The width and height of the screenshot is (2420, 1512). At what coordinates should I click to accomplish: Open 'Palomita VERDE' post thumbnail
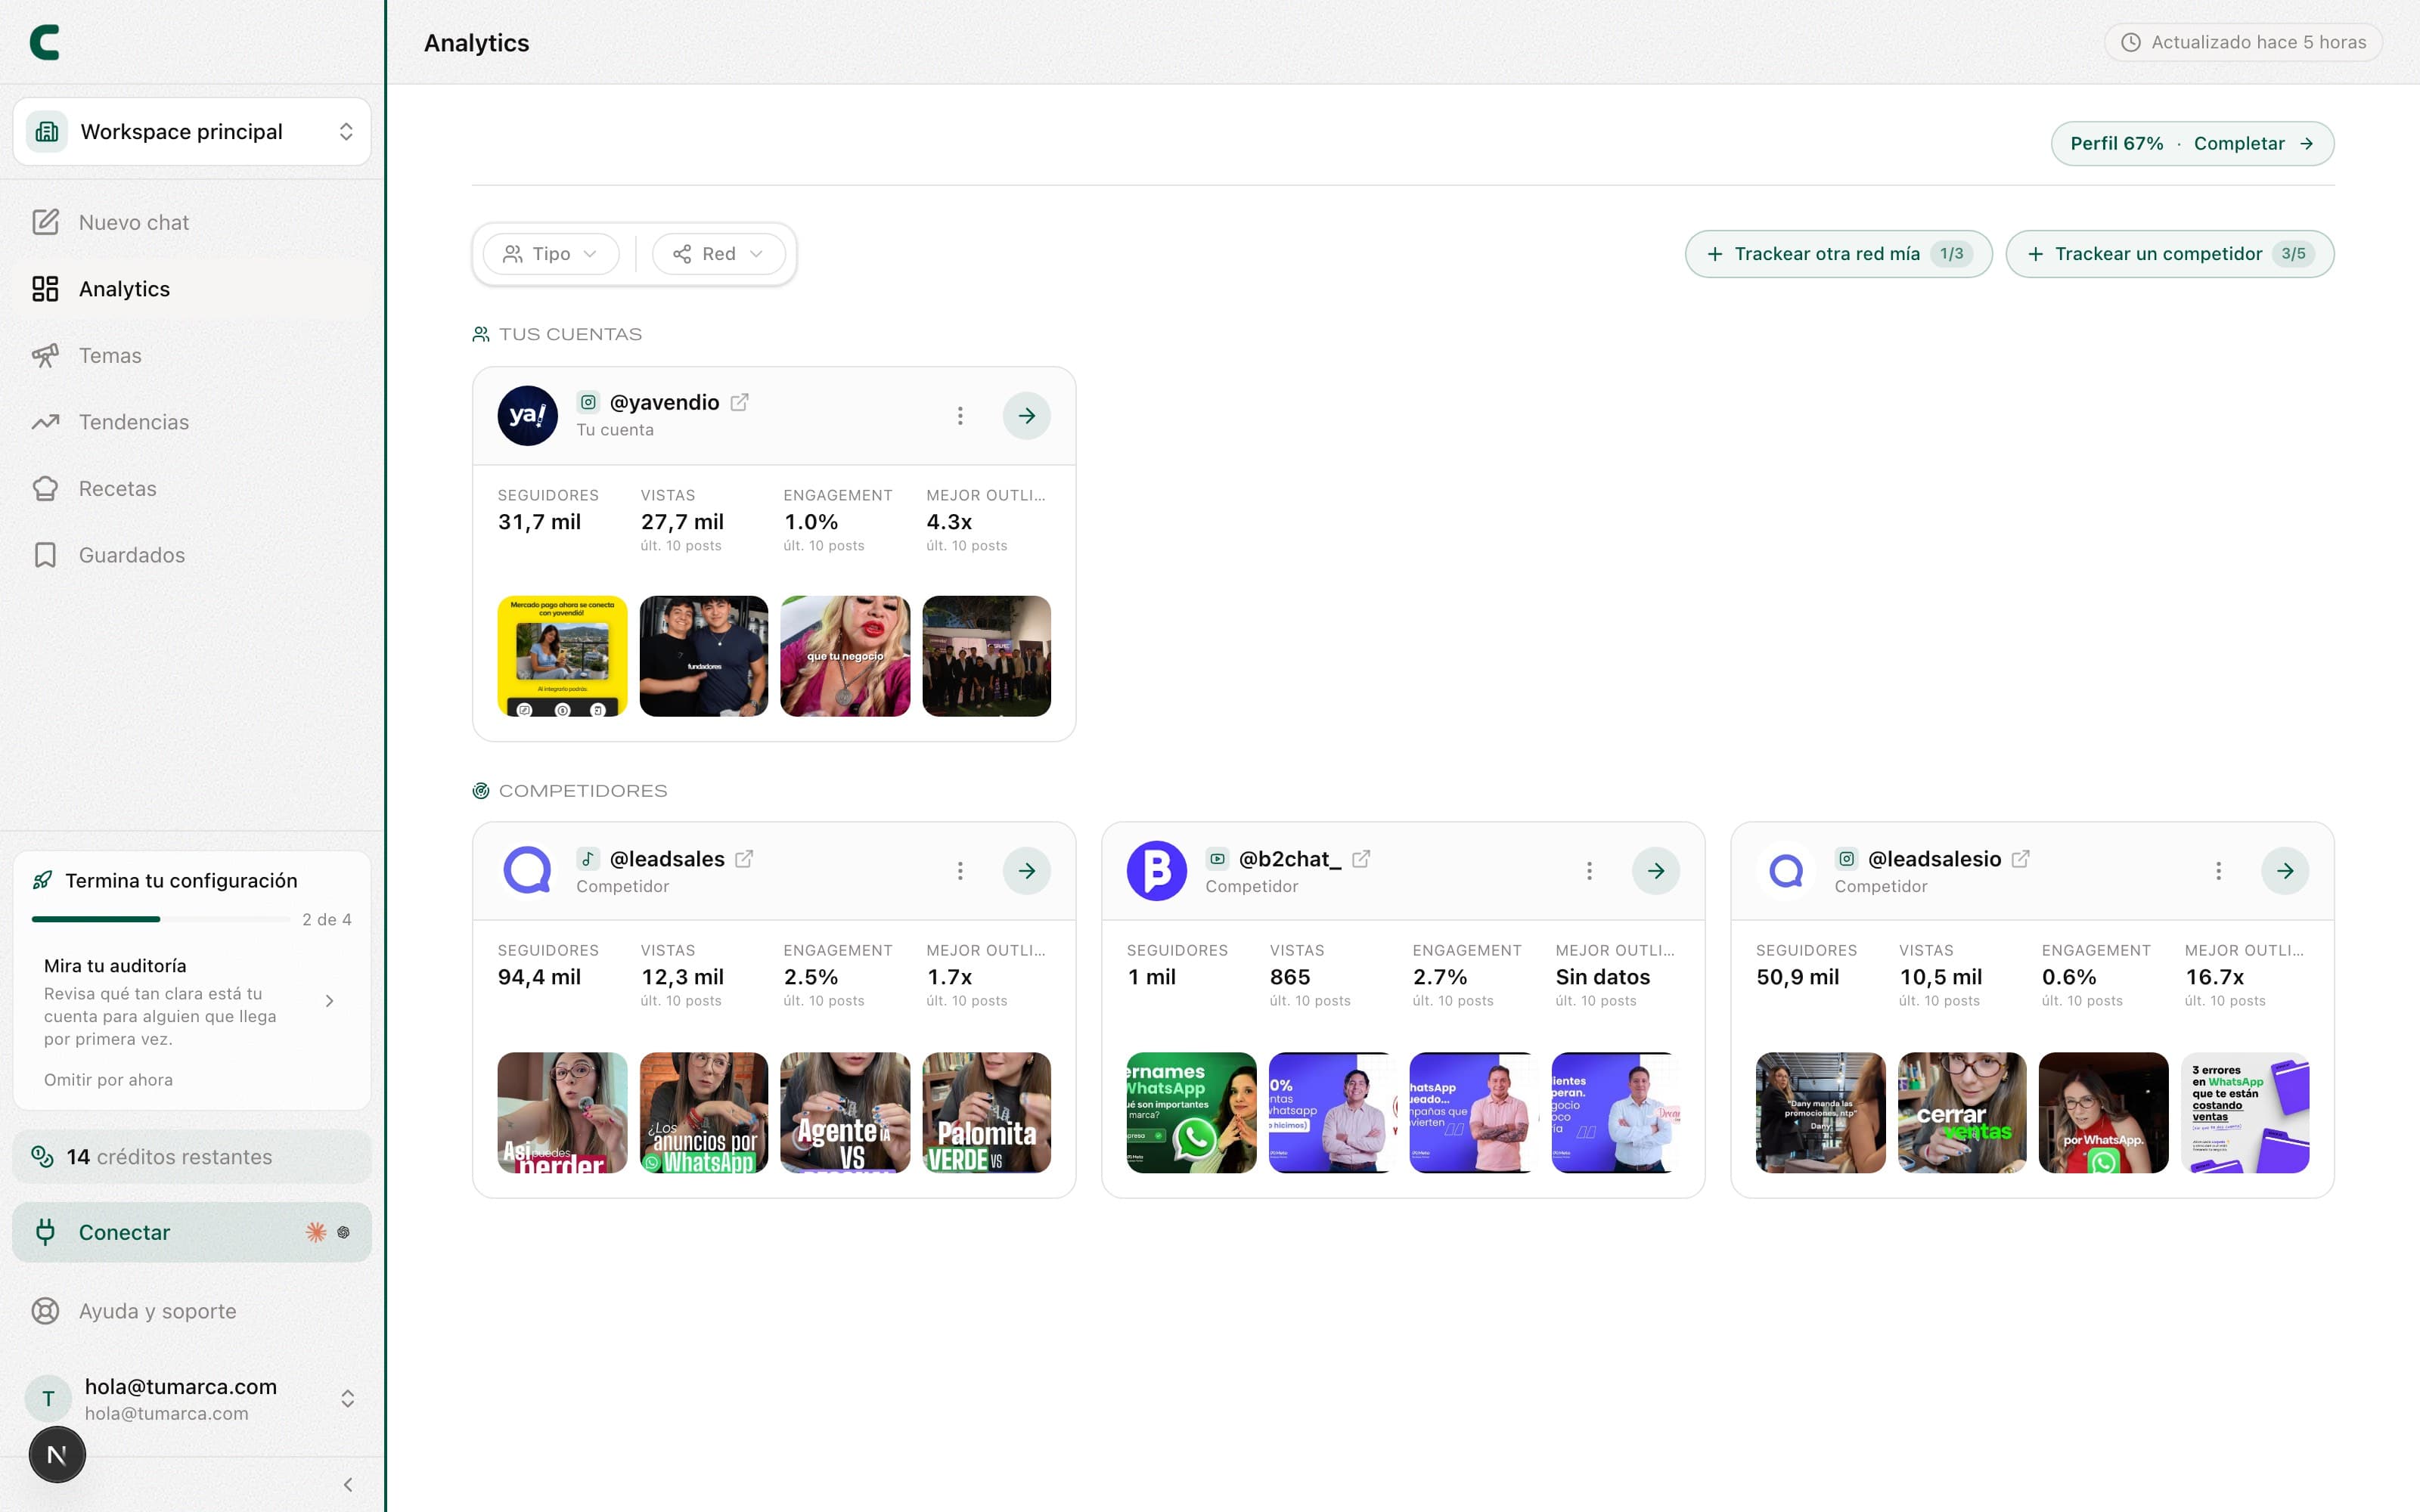[986, 1112]
